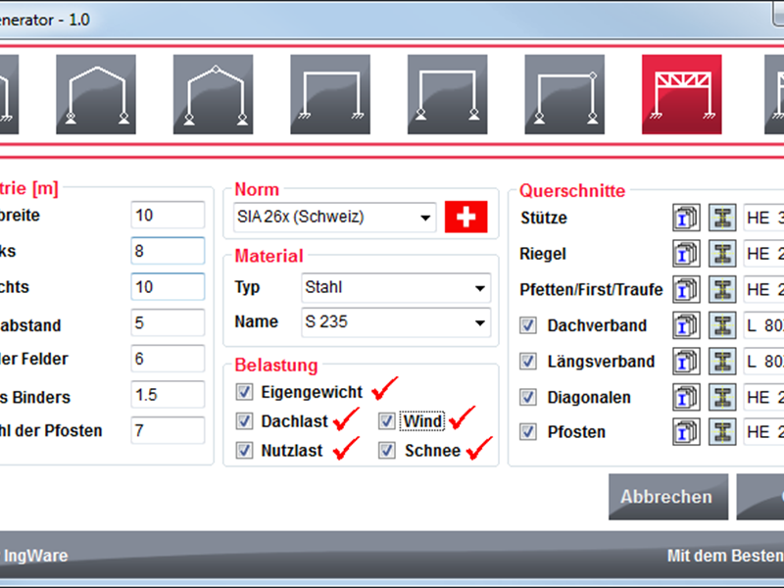Image resolution: width=784 pixels, height=588 pixels.
Task: Click the I-beam section icon for Riegel
Action: [x=722, y=254]
